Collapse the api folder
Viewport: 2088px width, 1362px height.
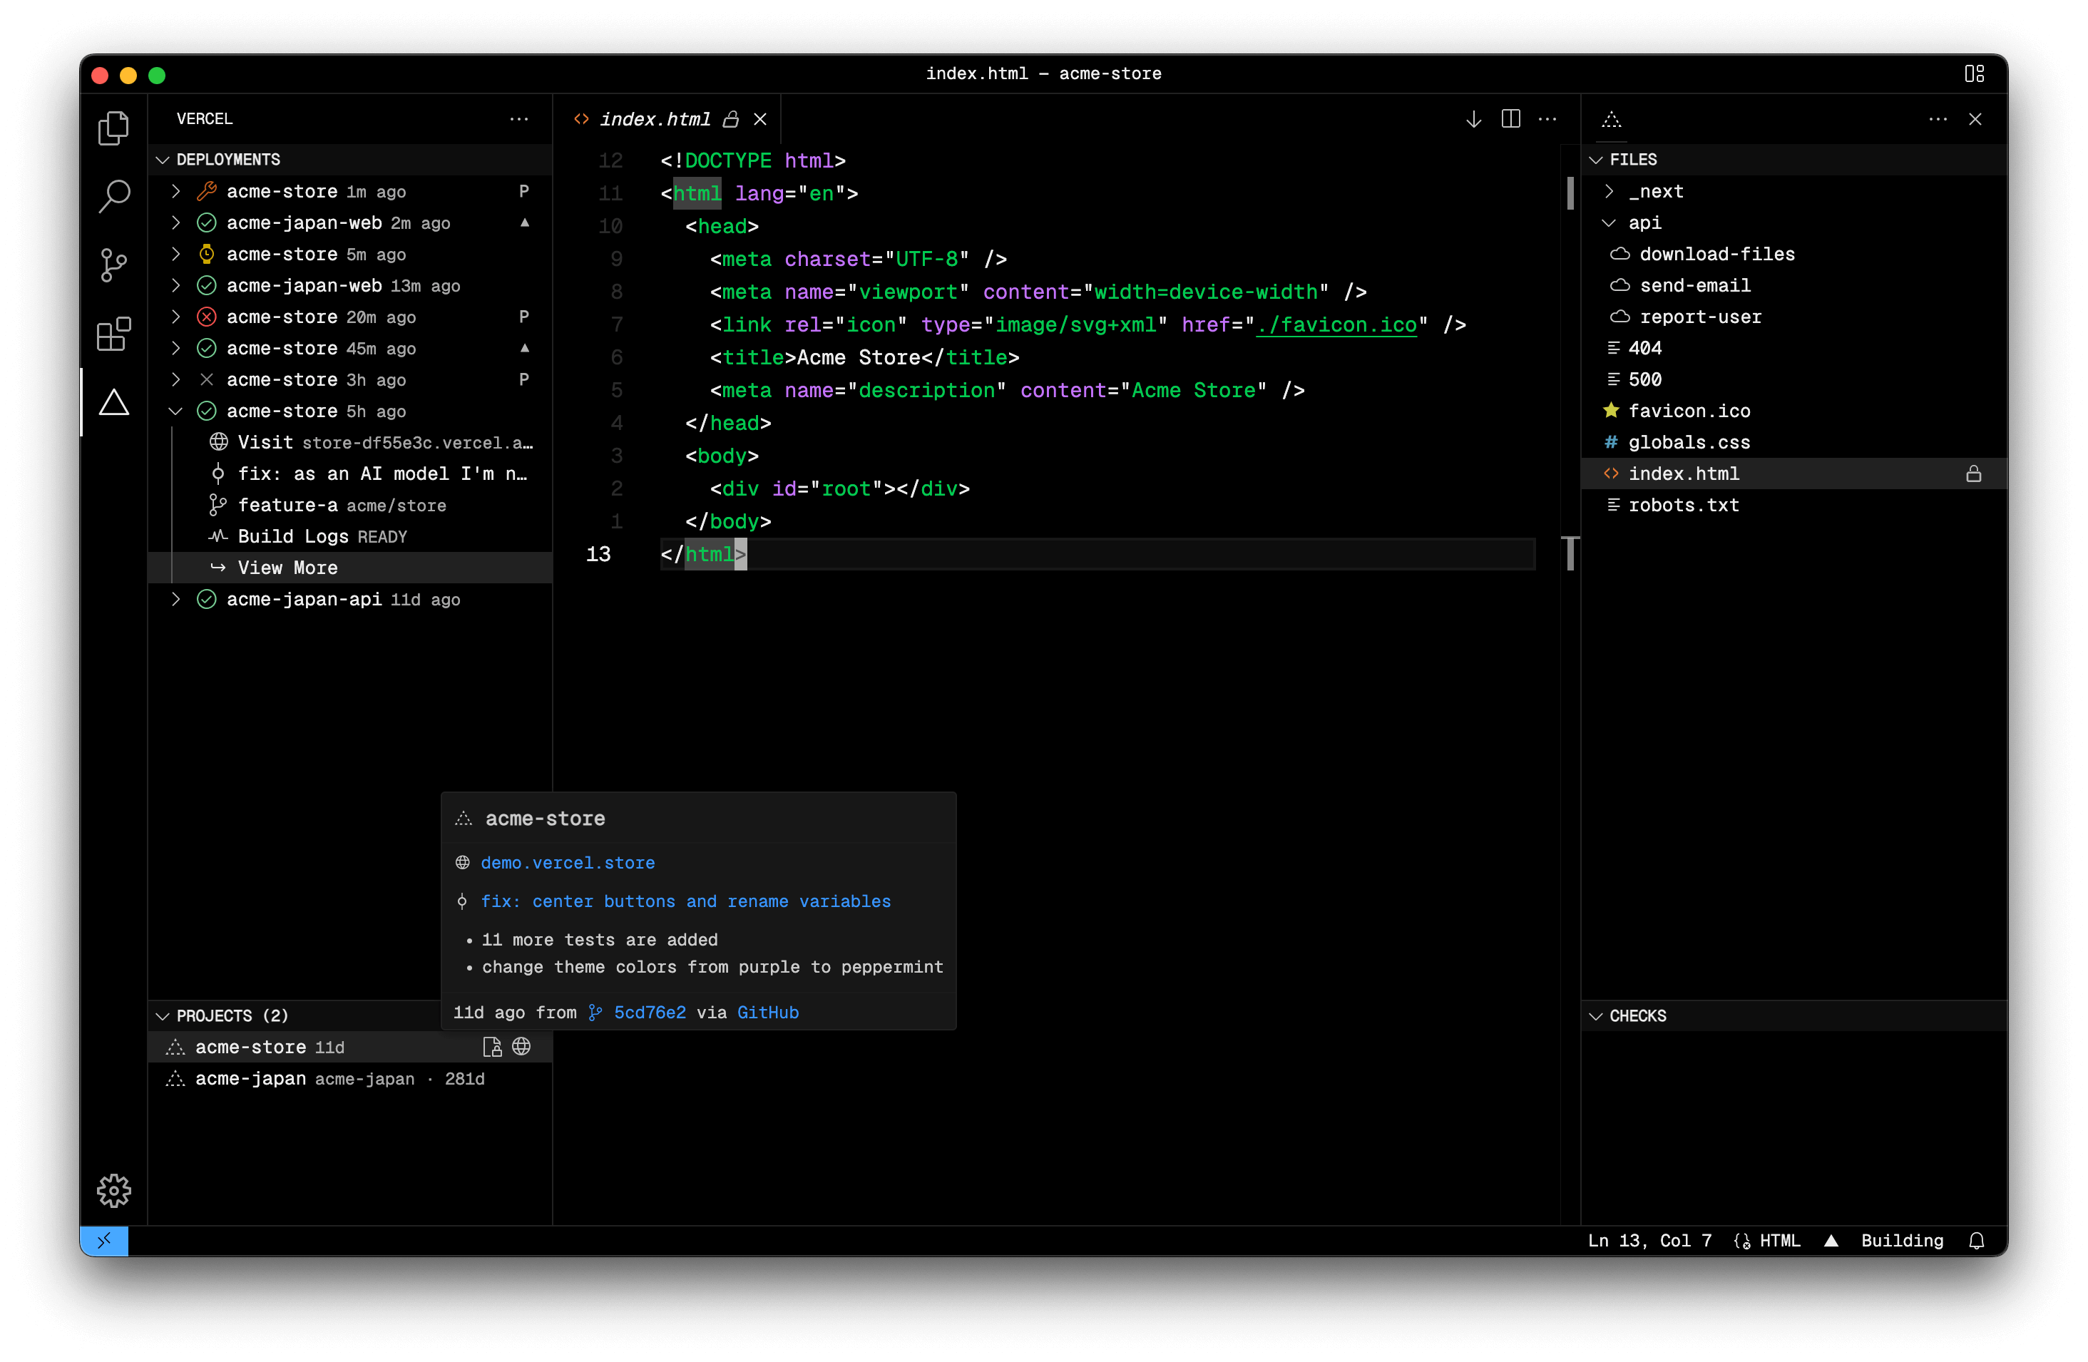pyautogui.click(x=1609, y=222)
